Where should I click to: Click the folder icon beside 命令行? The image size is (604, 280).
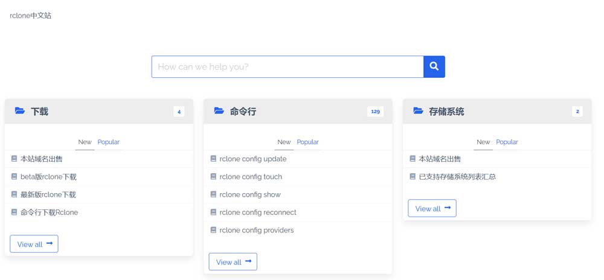(219, 111)
